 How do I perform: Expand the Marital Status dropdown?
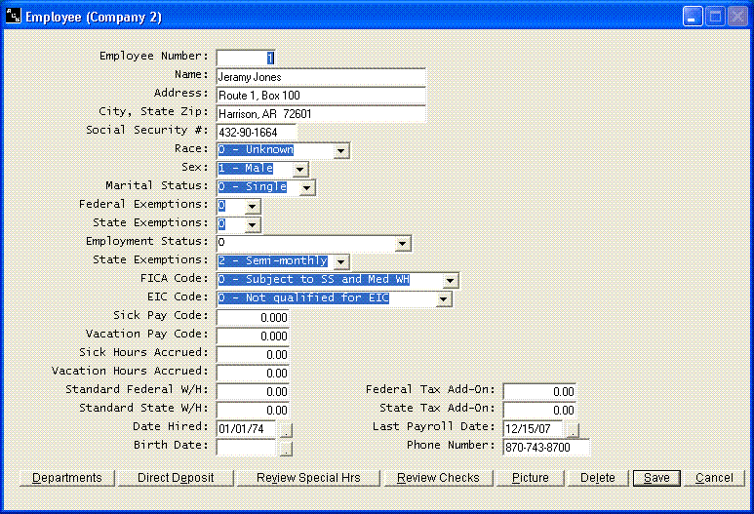point(306,187)
